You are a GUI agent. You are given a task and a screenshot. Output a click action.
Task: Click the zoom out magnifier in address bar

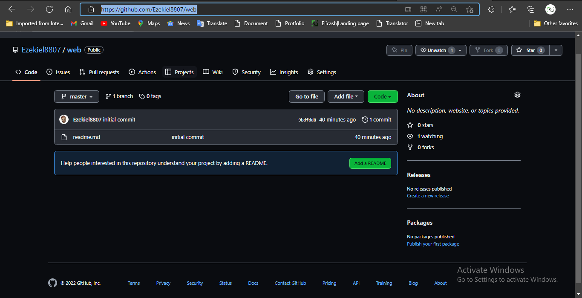coord(454,9)
